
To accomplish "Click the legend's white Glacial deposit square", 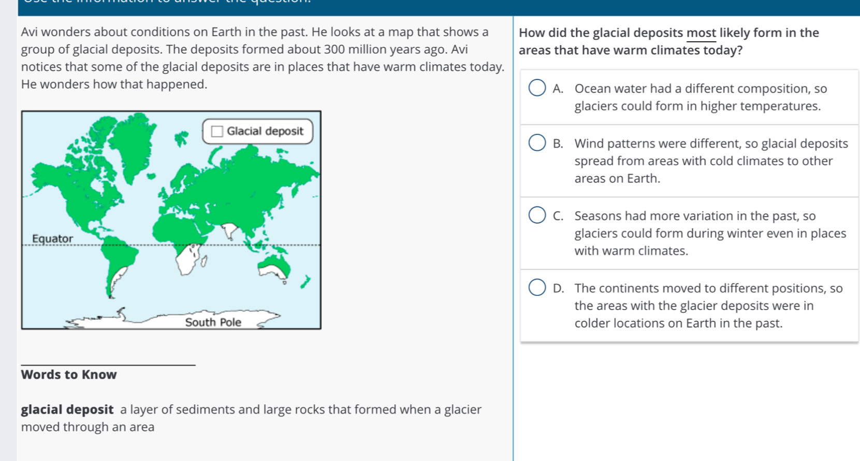I will coord(217,132).
